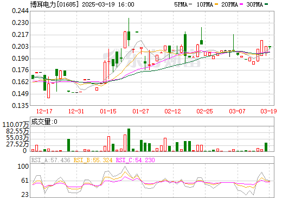The height and width of the screenshot is (198, 282).
Task: Click the 12-31 date label
Action: pyautogui.click(x=76, y=111)
